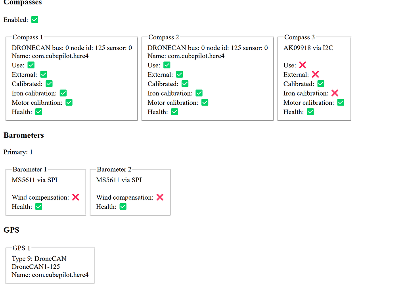Click Compass 3 Iron calibration red cross
Image resolution: width=406 pixels, height=285 pixels.
click(335, 93)
